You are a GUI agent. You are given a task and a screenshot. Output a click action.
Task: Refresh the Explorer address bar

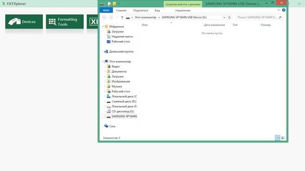point(229,17)
